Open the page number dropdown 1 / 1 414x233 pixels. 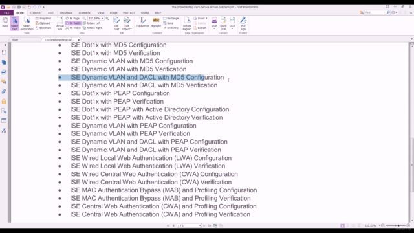(x=200, y=226)
